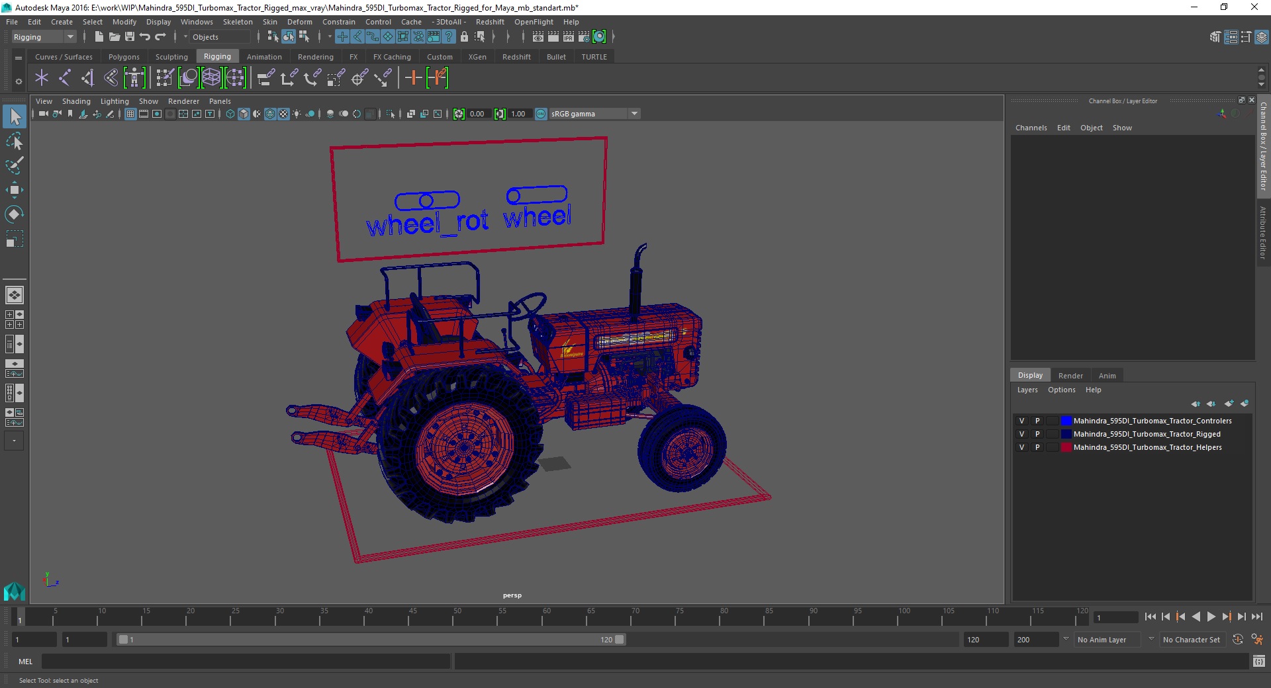Toggle visibility V of Tractor_Rigged layer
This screenshot has height=688, width=1271.
(x=1021, y=434)
